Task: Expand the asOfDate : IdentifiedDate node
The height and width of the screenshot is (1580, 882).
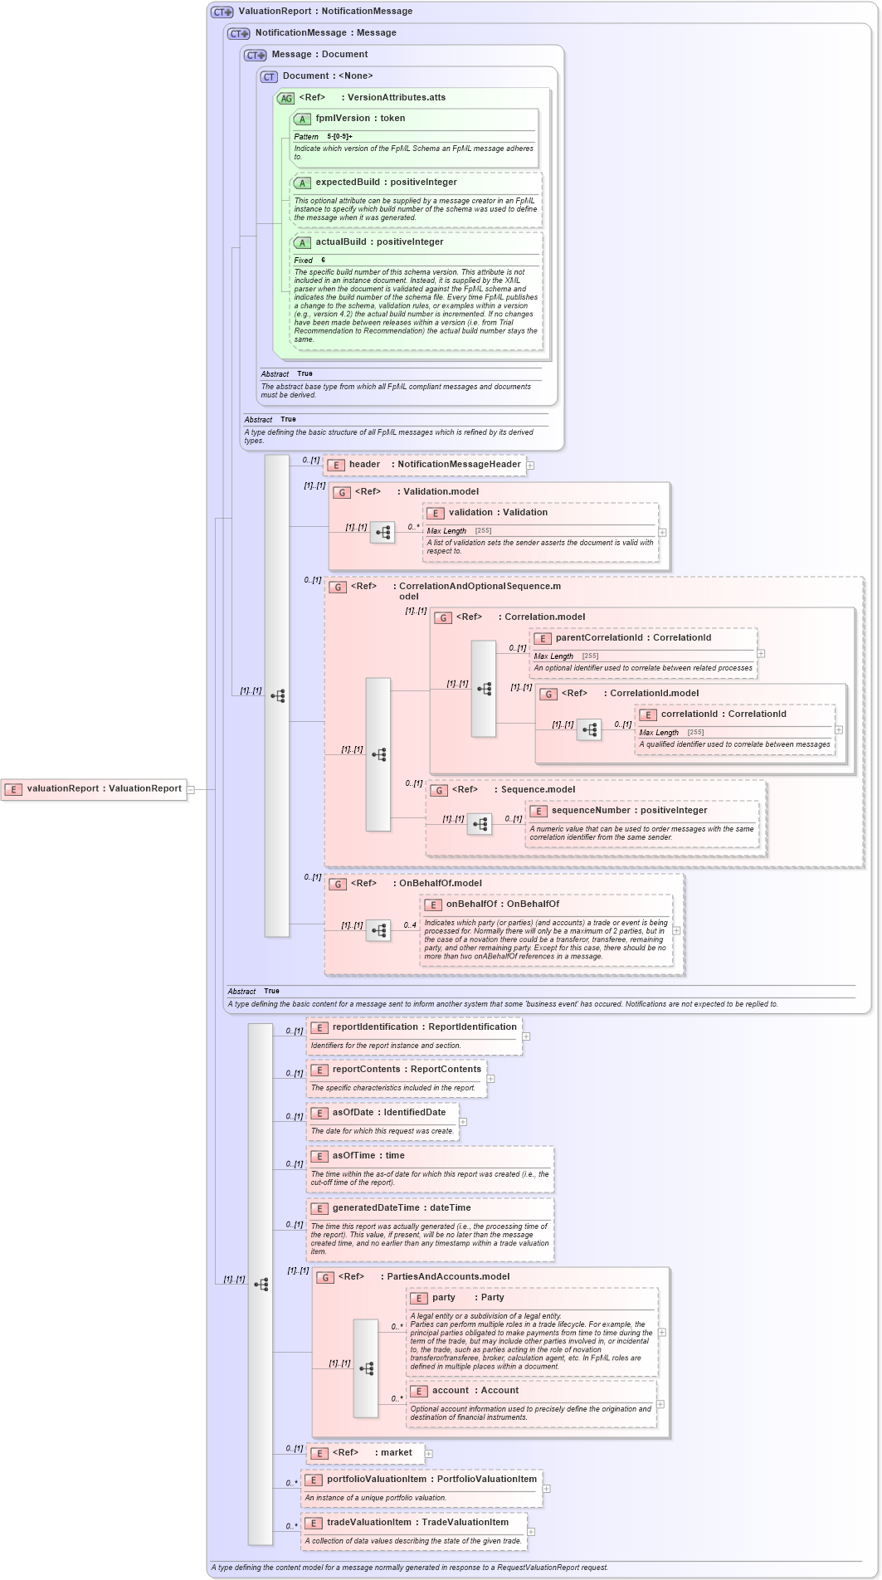Action: (x=463, y=1122)
